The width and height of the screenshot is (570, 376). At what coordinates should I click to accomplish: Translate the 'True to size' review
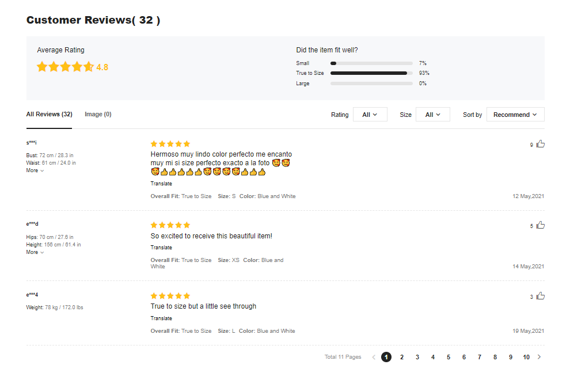(161, 318)
